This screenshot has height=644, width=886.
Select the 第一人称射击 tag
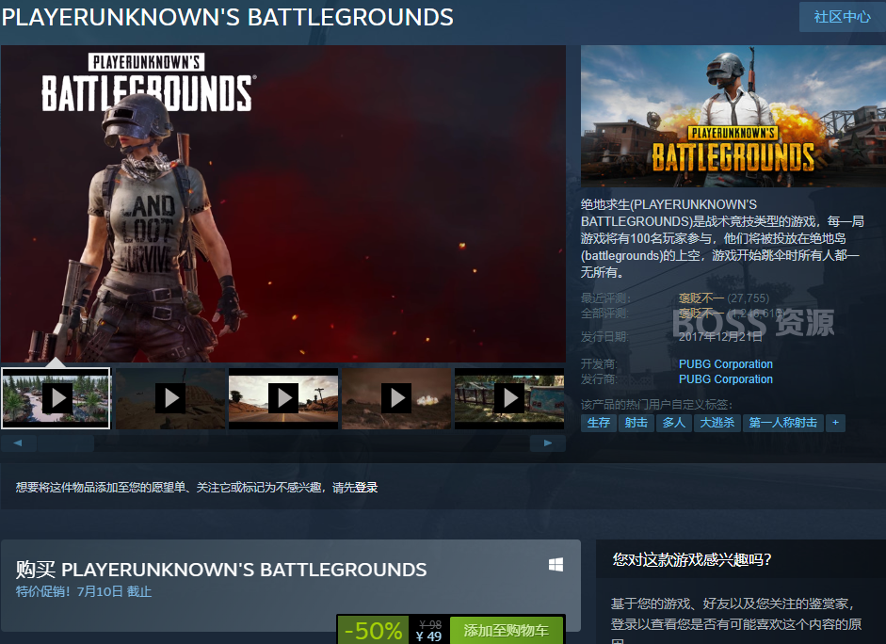[782, 423]
